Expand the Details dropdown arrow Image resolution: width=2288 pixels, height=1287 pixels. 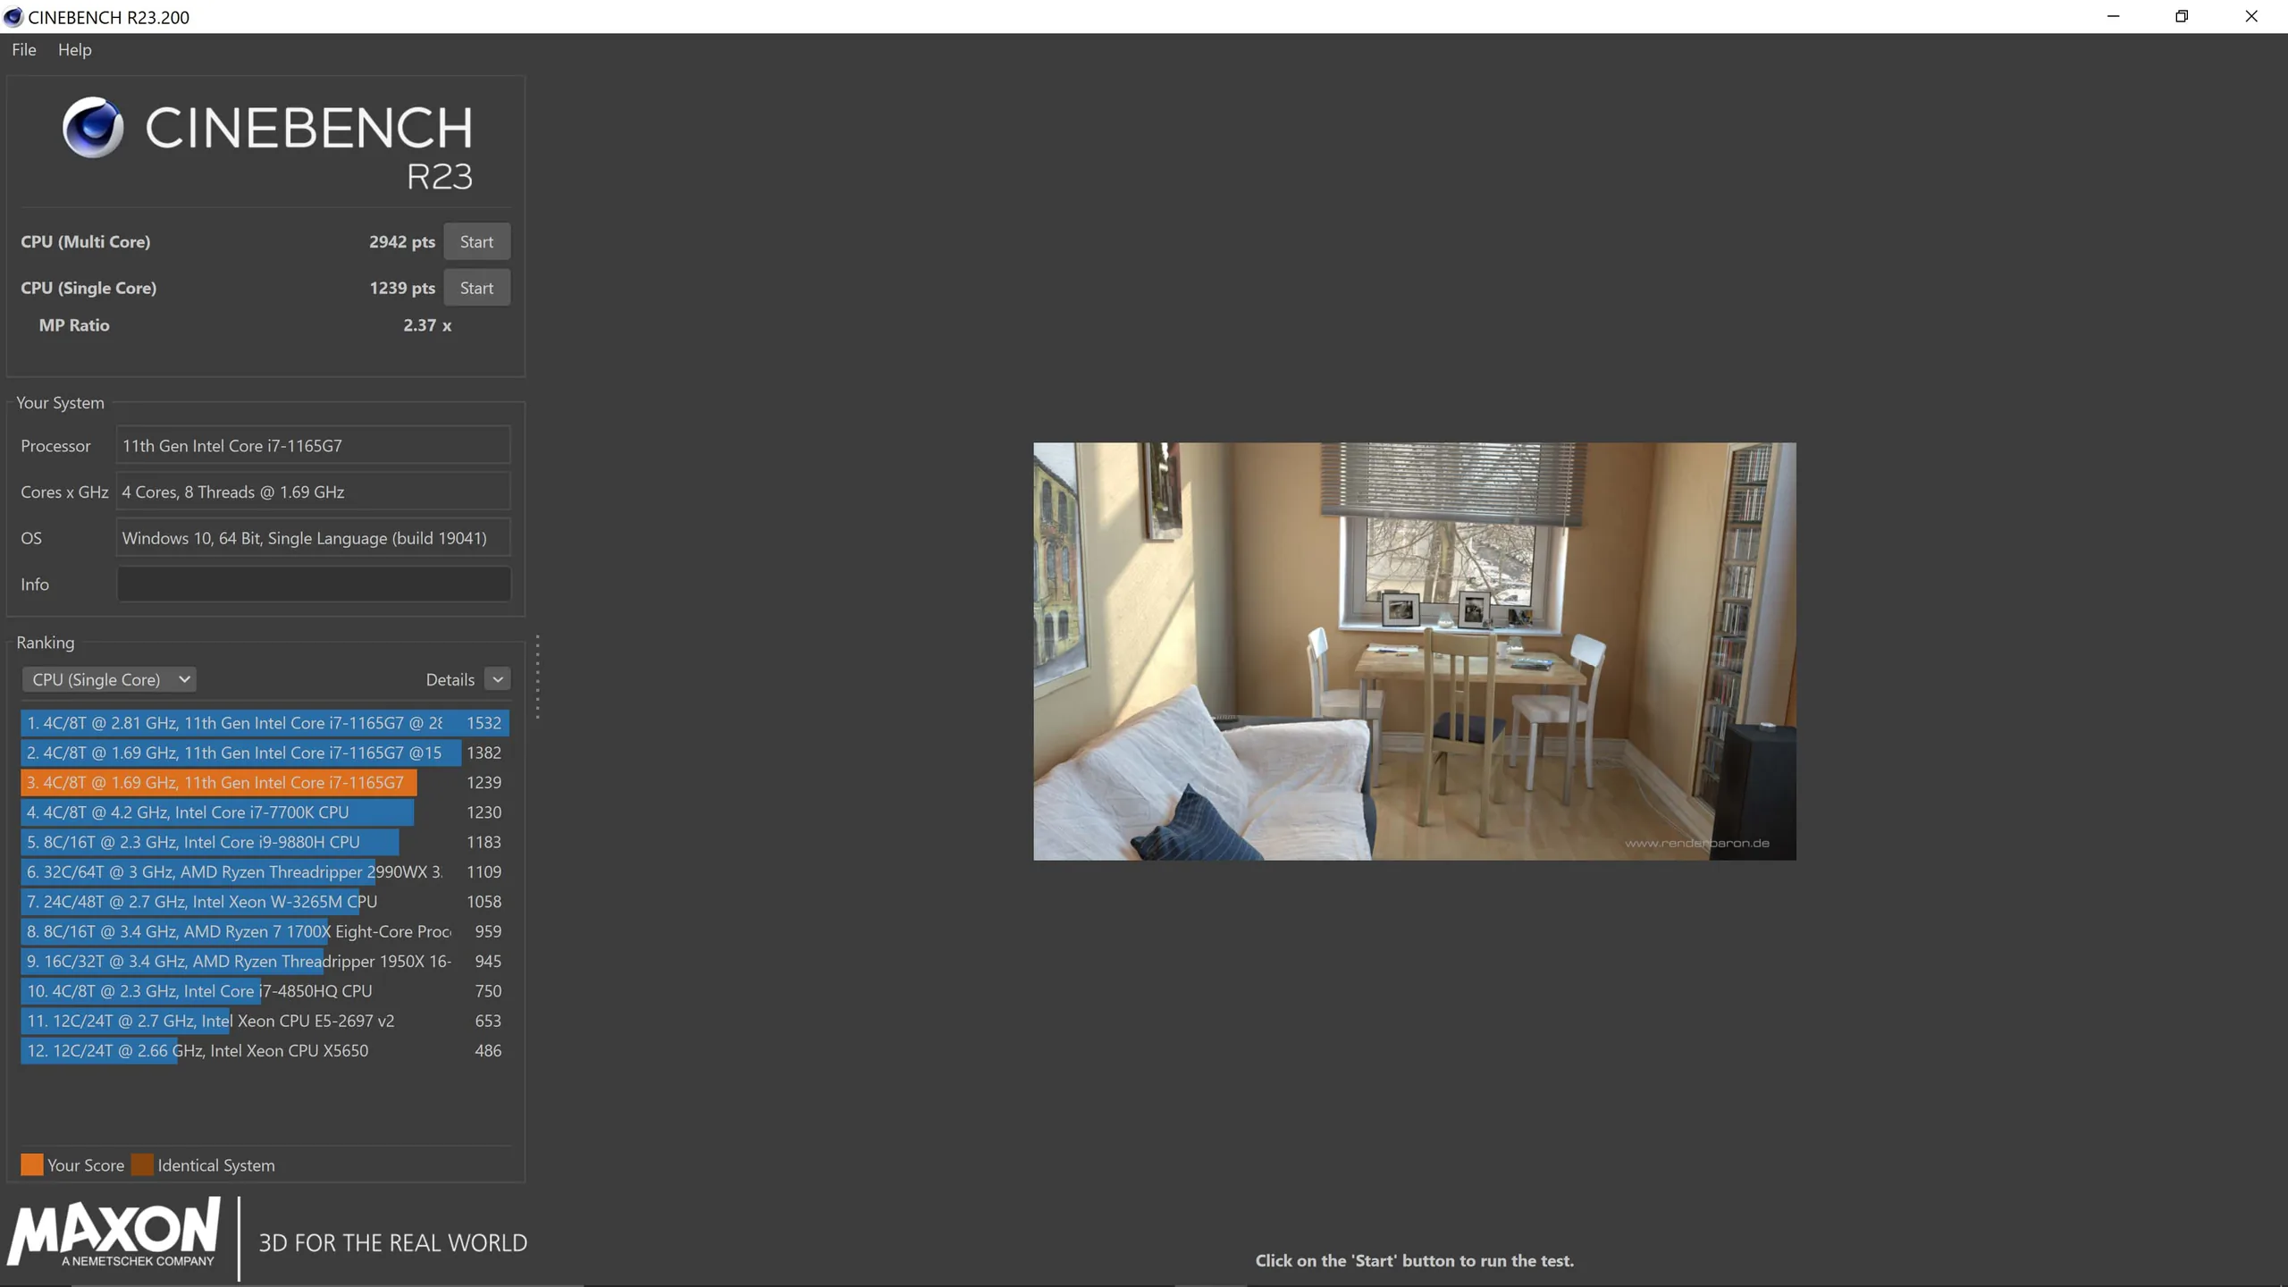(x=498, y=679)
